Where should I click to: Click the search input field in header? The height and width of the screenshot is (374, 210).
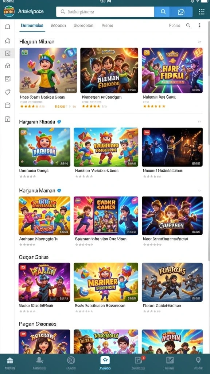click(x=105, y=12)
